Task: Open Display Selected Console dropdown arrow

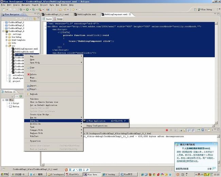Action: pos(206,130)
